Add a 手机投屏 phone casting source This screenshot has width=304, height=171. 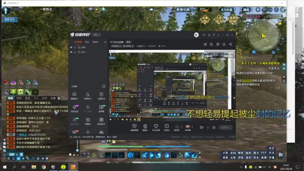point(156,128)
